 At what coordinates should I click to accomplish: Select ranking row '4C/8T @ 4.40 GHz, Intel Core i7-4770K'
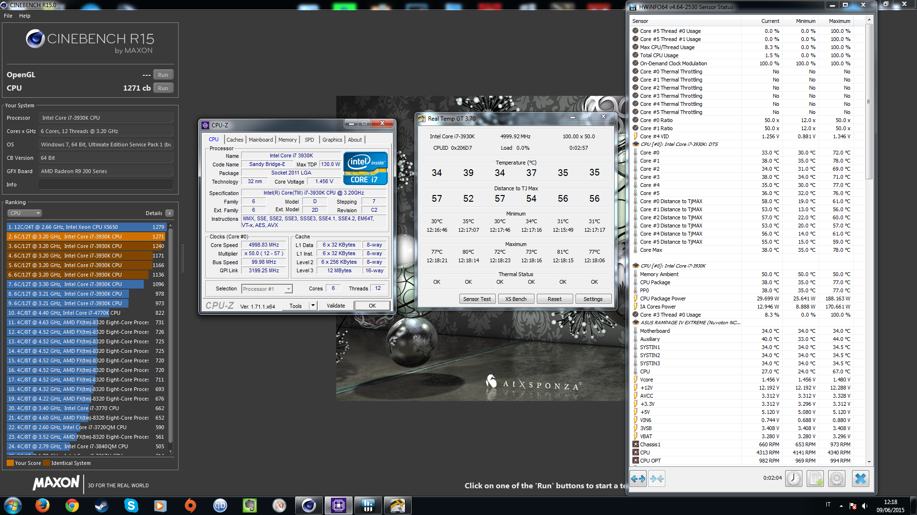click(x=86, y=313)
